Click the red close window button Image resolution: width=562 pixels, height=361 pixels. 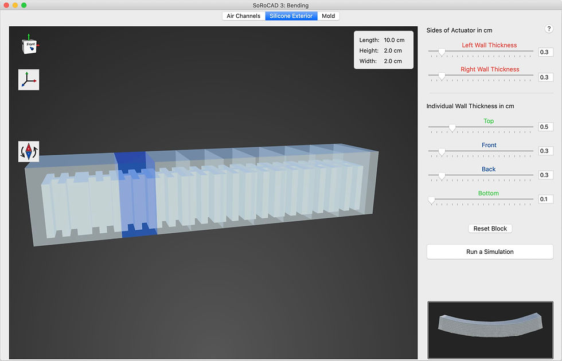click(6, 5)
